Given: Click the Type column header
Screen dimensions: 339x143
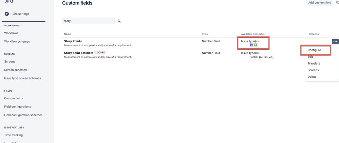Looking at the screenshot, I should pyautogui.click(x=205, y=34).
